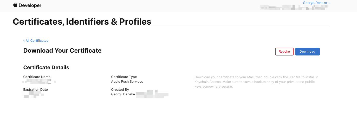Click the Expiration Date label
This screenshot has width=357, height=127.
[36, 90]
